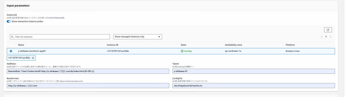Go to the next page with the right chevron
Image resolution: width=346 pixels, height=97 pixels.
(x=331, y=37)
